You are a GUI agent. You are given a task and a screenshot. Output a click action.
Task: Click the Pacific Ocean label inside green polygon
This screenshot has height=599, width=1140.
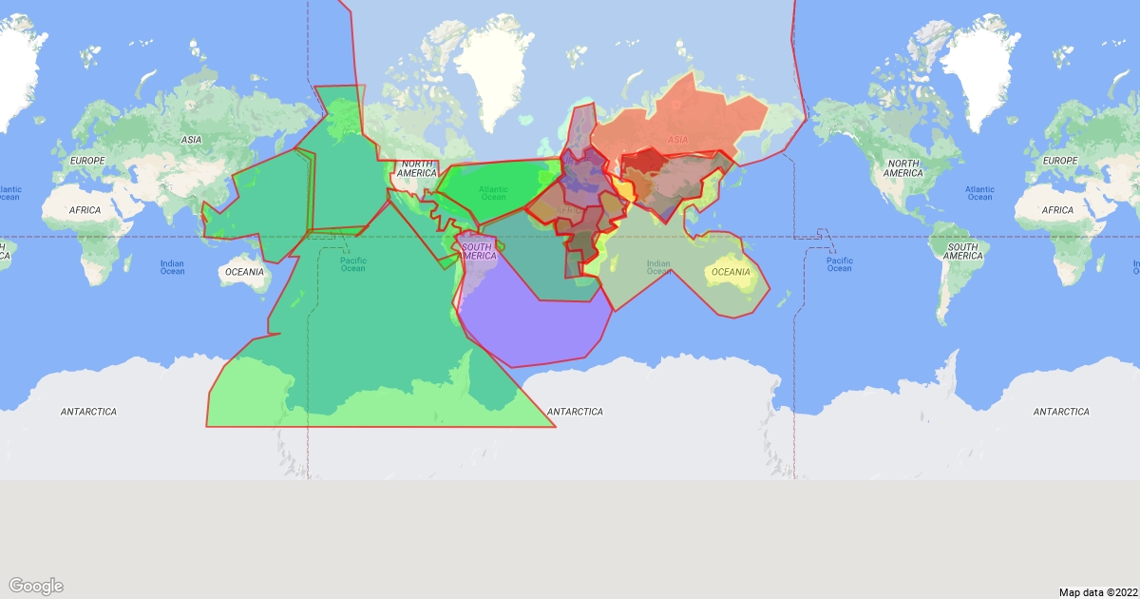[352, 263]
